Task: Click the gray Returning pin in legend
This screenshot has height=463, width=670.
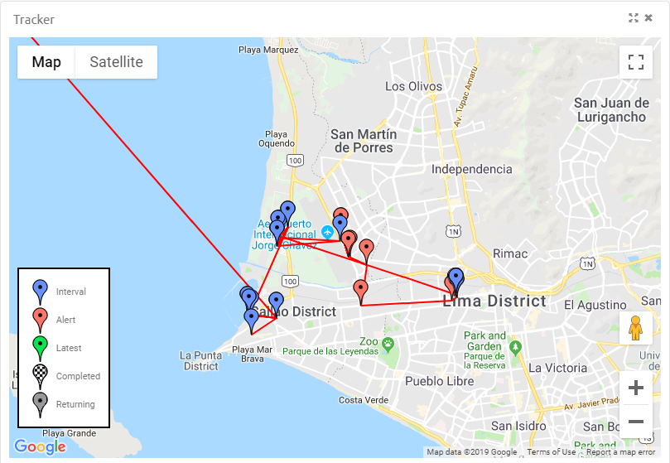Action: pyautogui.click(x=40, y=403)
